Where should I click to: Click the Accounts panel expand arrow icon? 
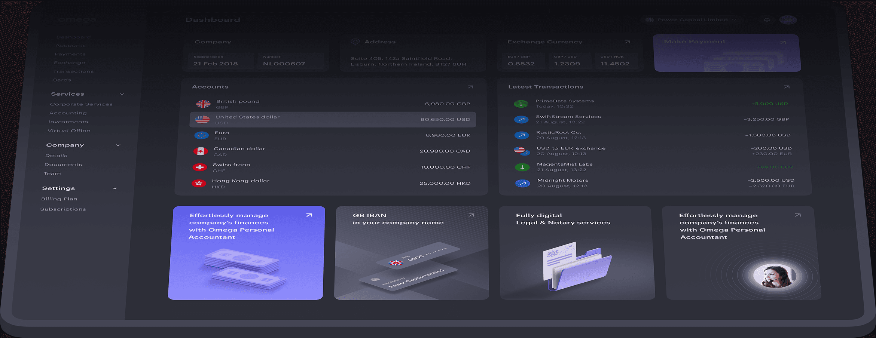click(x=470, y=87)
